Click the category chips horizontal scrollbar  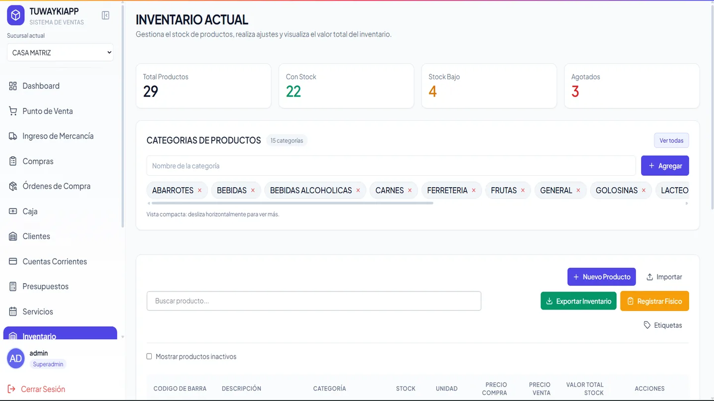pyautogui.click(x=292, y=203)
